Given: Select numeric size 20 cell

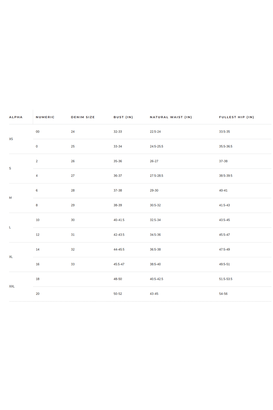Looking at the screenshot, I should coord(38,294).
